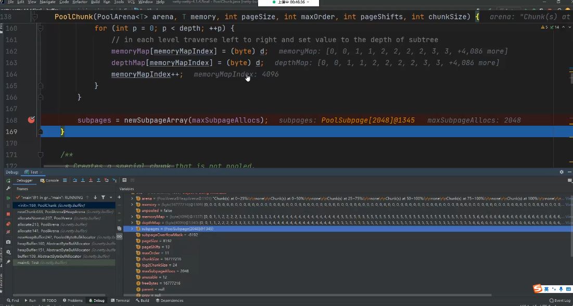Image resolution: width=573 pixels, height=306 pixels.
Task: Click the new watch plus icon
Action: tap(119, 197)
